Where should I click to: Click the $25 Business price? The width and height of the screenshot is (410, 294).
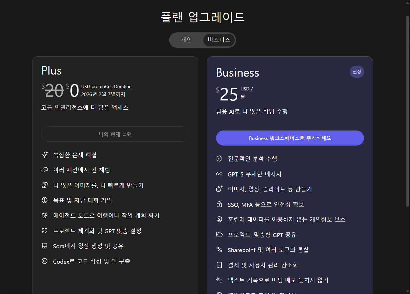(x=227, y=94)
